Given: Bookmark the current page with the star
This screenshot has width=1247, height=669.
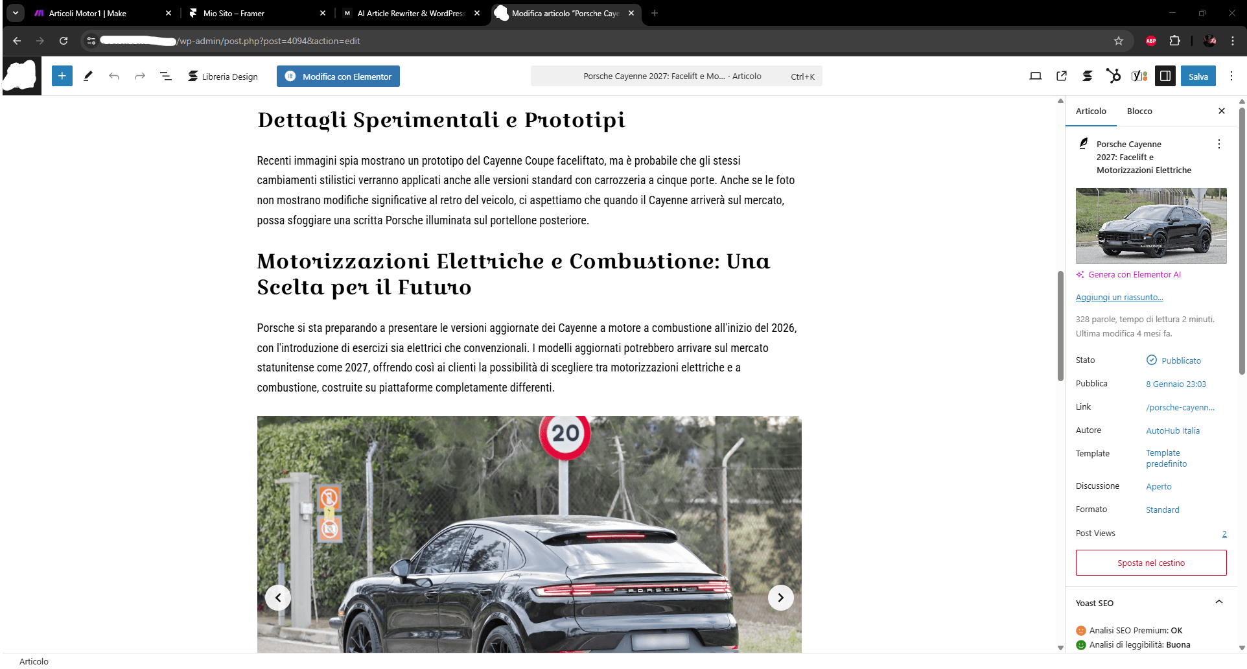Looking at the screenshot, I should click(x=1118, y=40).
